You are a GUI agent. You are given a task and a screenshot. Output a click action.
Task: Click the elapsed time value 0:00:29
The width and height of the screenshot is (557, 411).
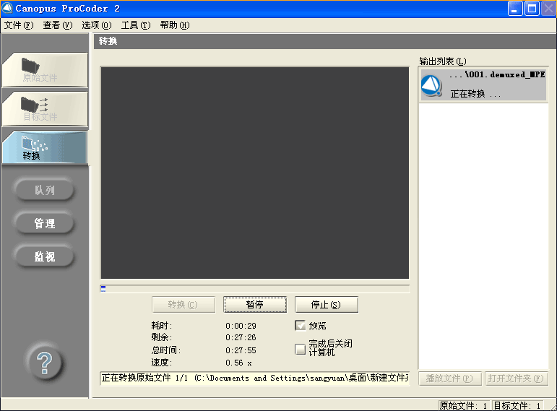[x=241, y=326]
